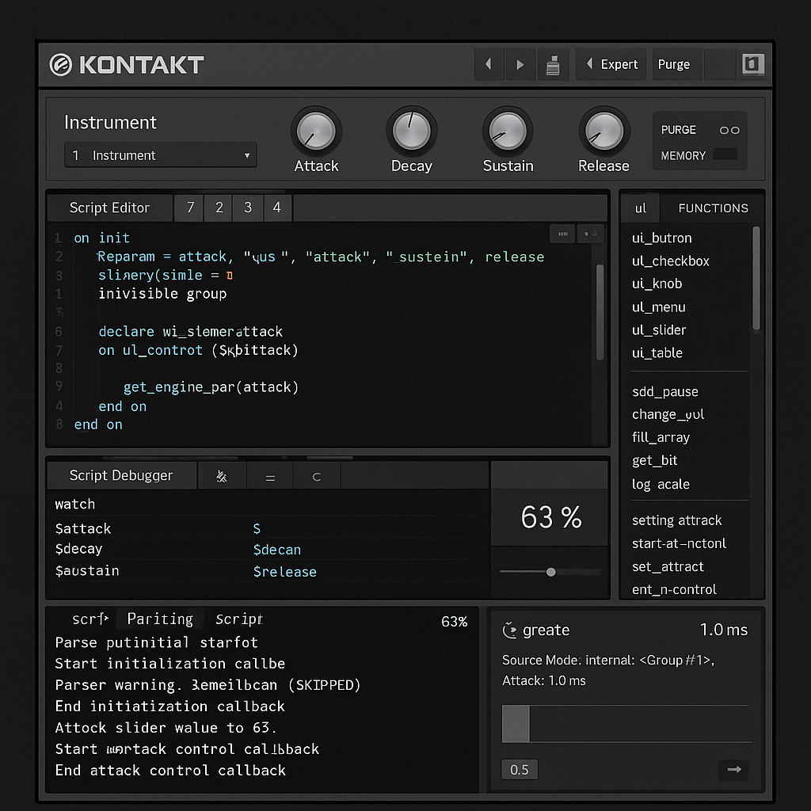Click the Purge button in the header
The image size is (811, 811).
tap(676, 64)
